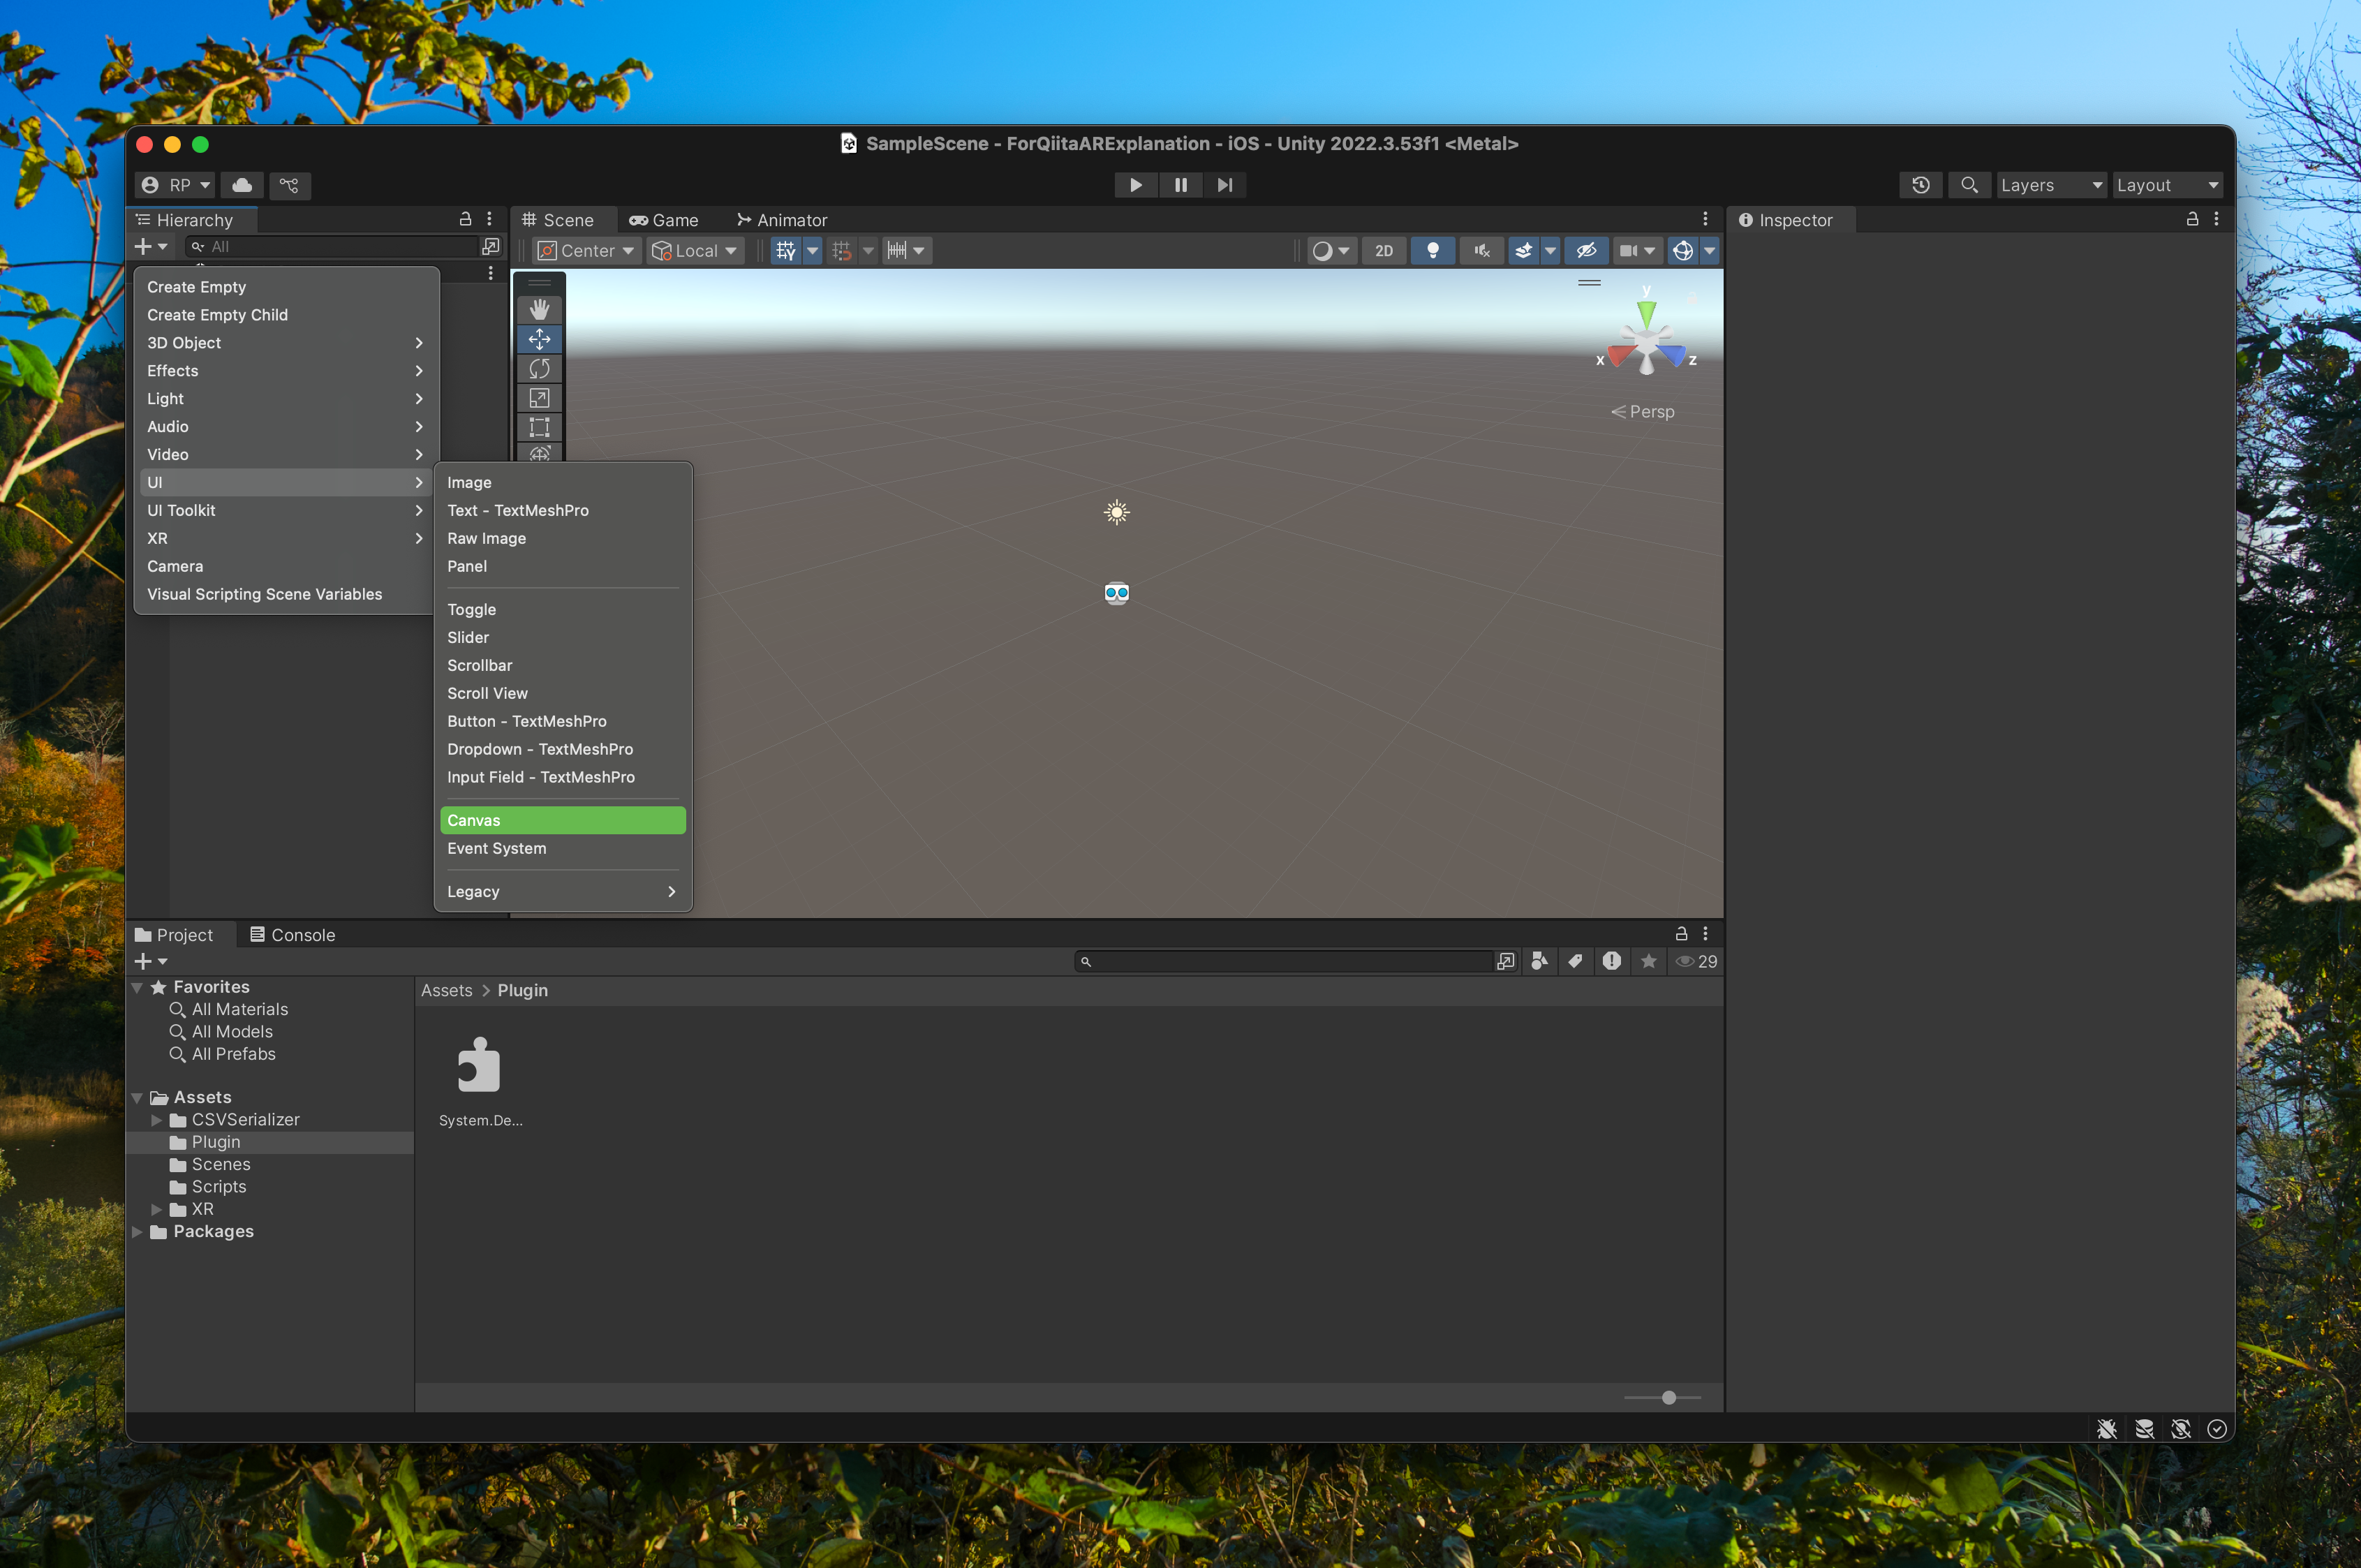Select the Rotate tool
This screenshot has height=1568, width=2361.
click(539, 369)
